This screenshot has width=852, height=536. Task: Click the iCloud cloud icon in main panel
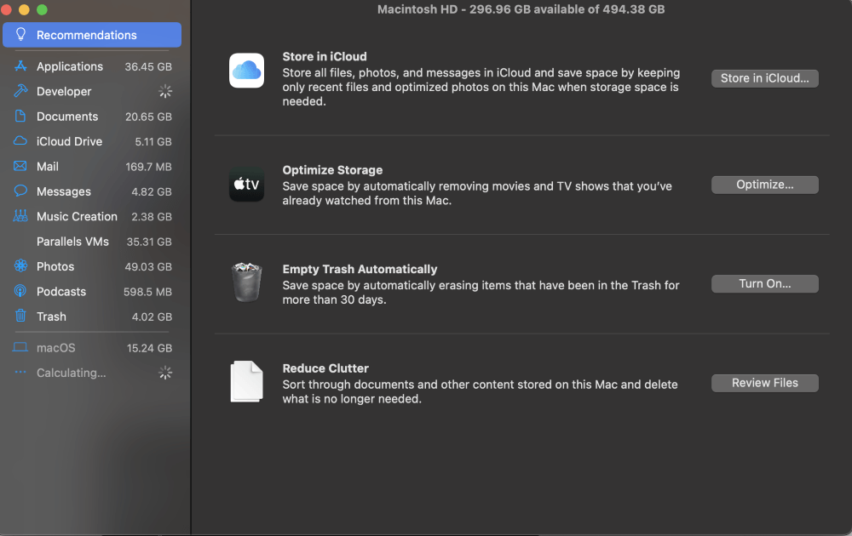246,71
